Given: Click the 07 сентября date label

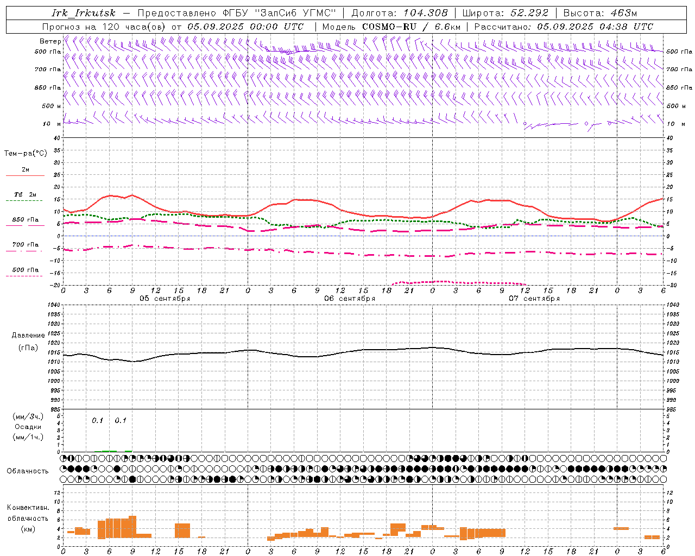Looking at the screenshot, I should 534,298.
